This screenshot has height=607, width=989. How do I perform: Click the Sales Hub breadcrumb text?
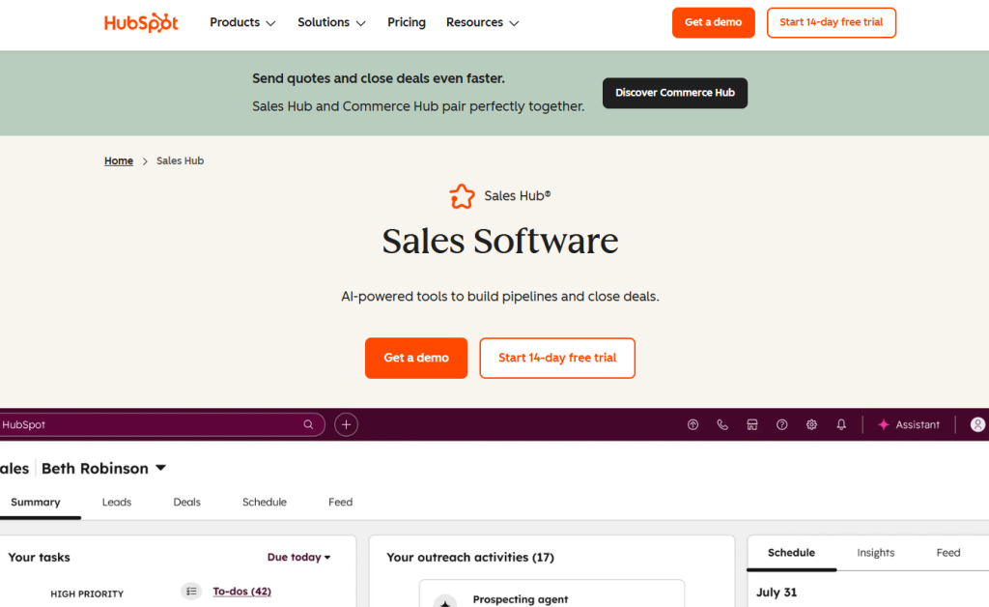180,160
